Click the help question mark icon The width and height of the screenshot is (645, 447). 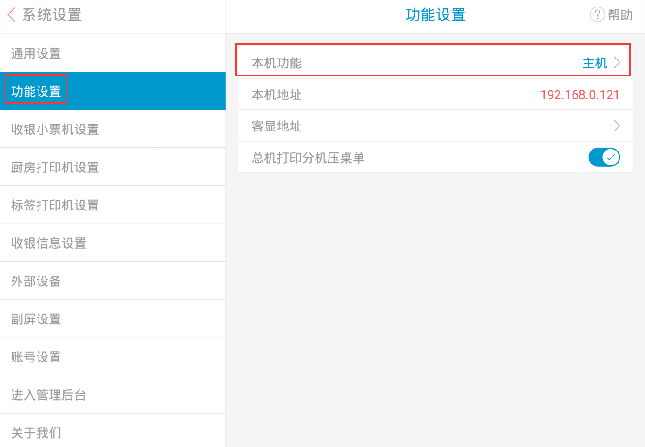coord(597,15)
